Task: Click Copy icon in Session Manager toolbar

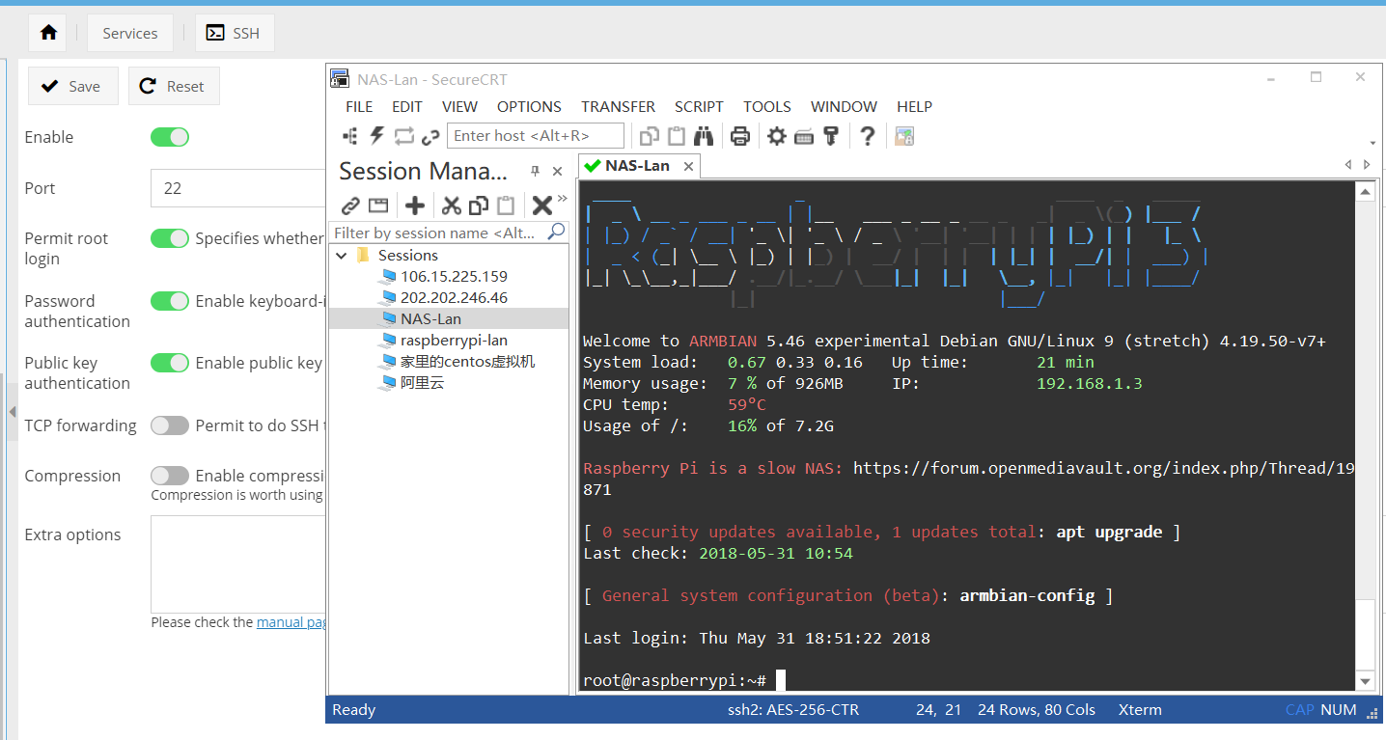Action: pyautogui.click(x=478, y=205)
